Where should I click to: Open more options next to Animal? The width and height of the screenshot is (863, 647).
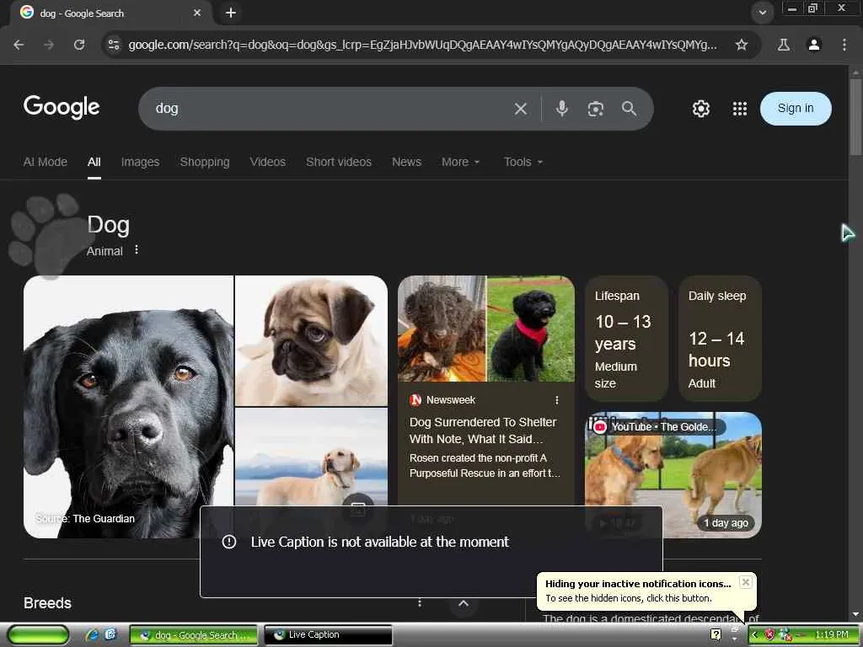(137, 250)
